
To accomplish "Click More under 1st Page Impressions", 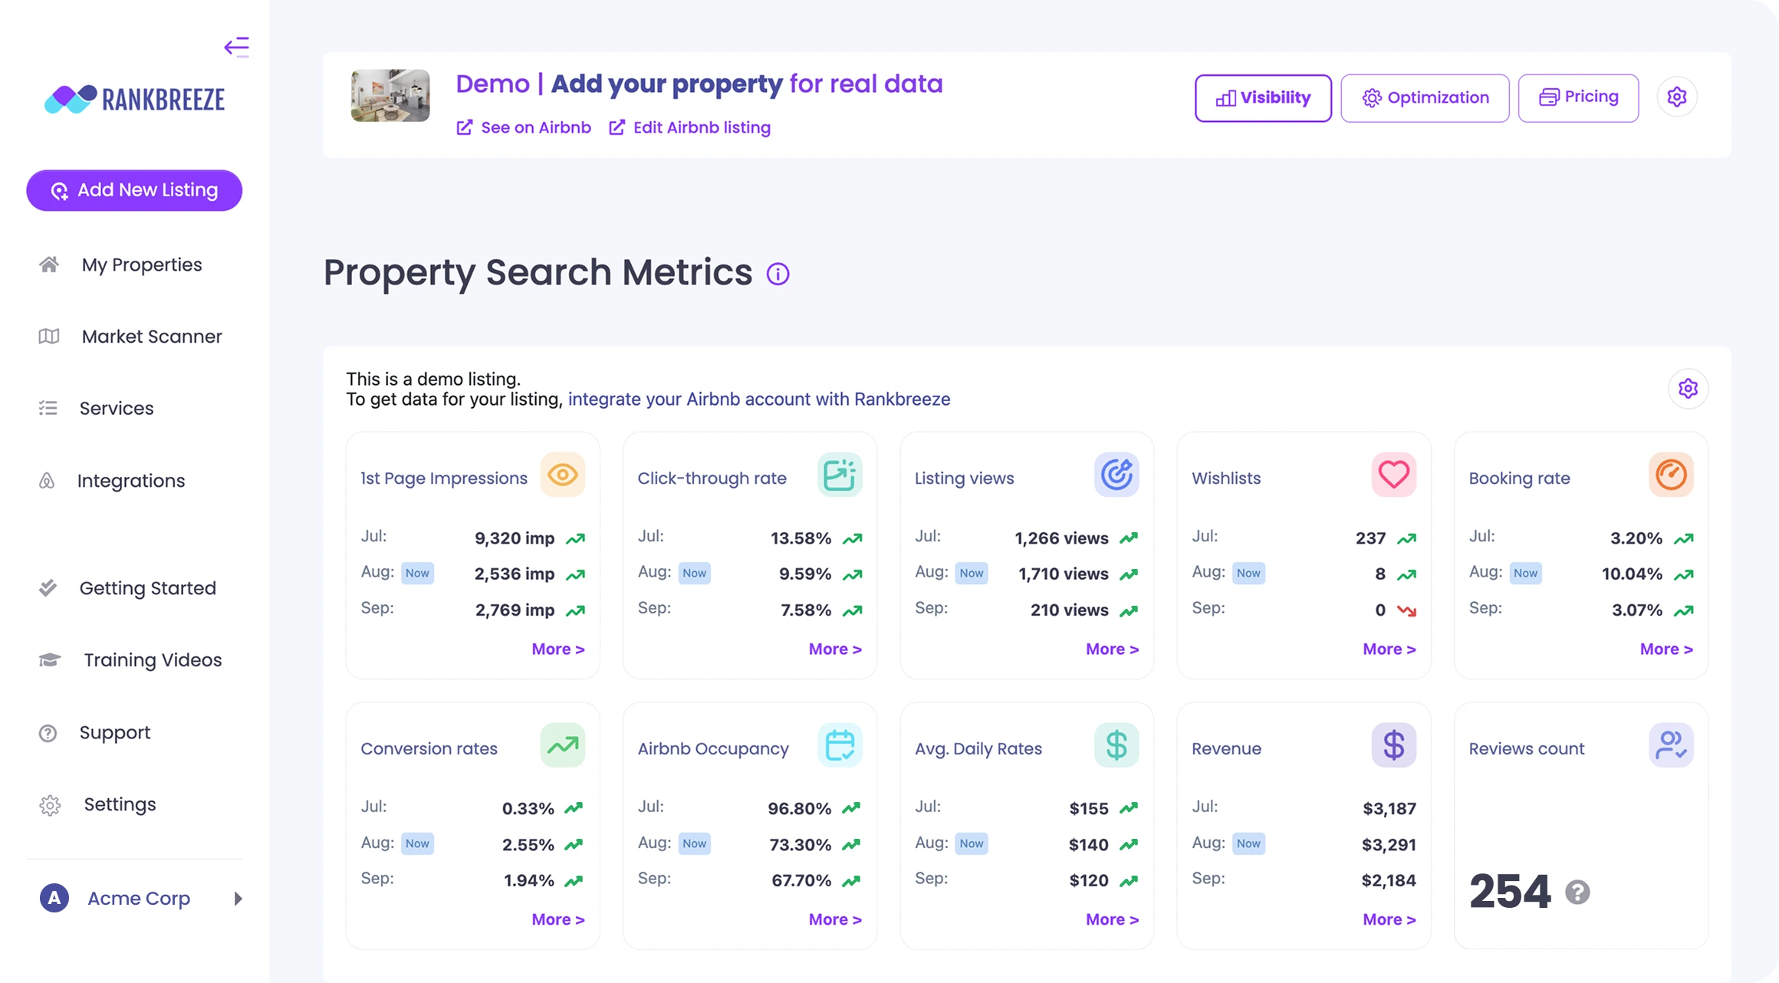I will [558, 649].
